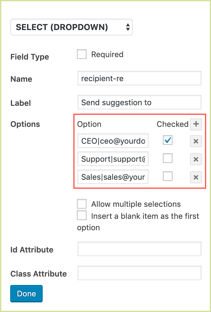Uncheck the CEO option Checked box
This screenshot has height=312, width=211.
tap(168, 140)
